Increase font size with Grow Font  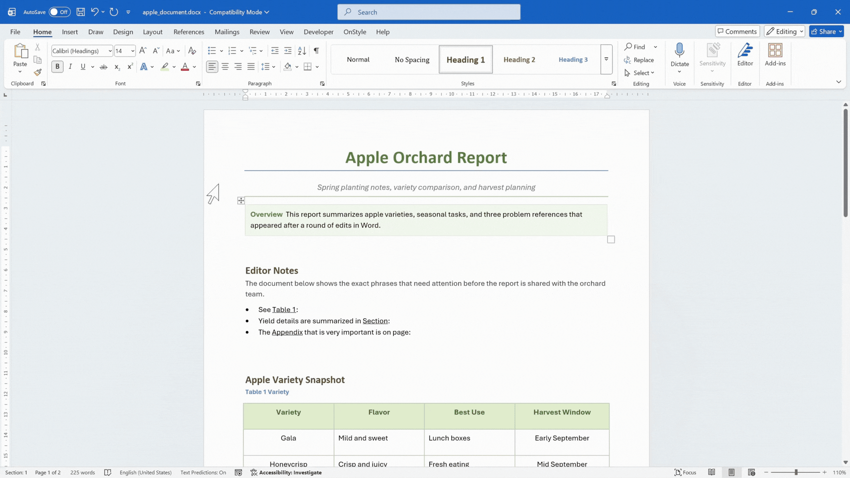143,51
